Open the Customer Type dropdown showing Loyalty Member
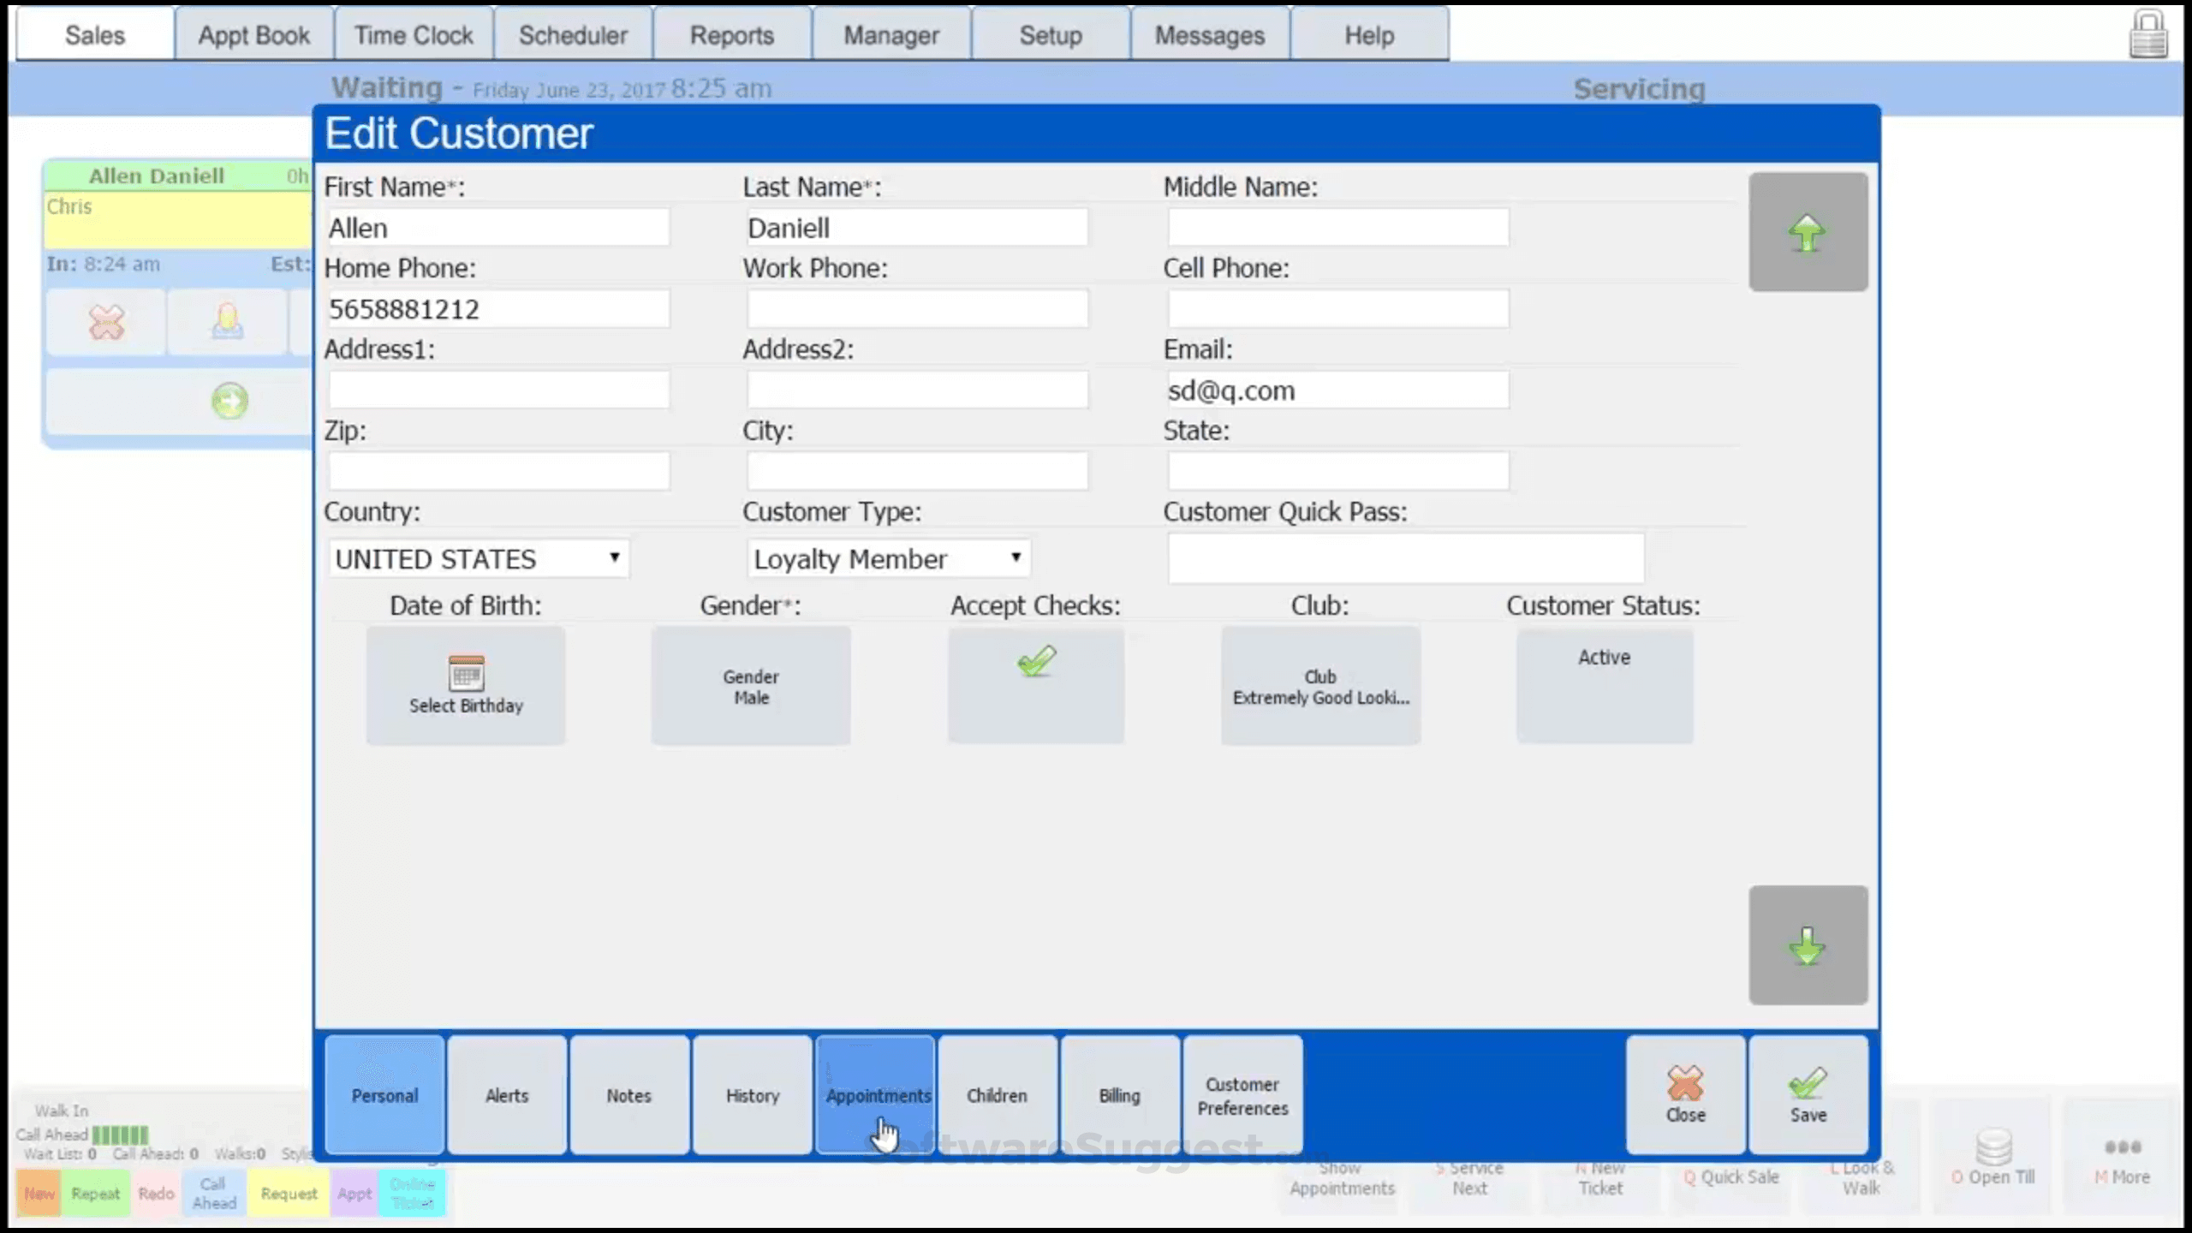 tap(887, 557)
